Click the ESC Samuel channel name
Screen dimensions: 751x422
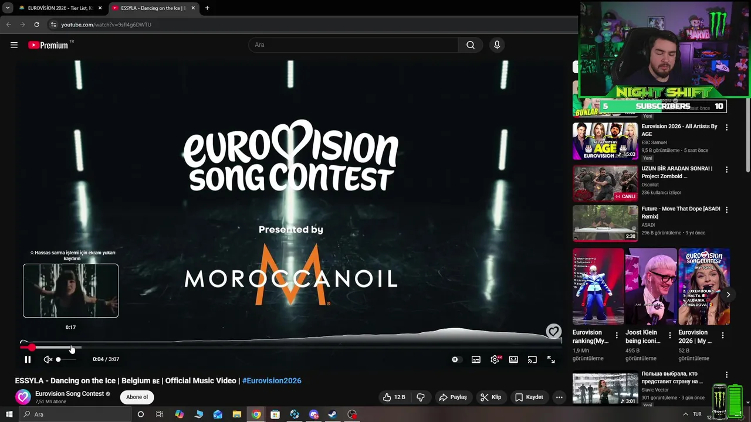pos(655,142)
